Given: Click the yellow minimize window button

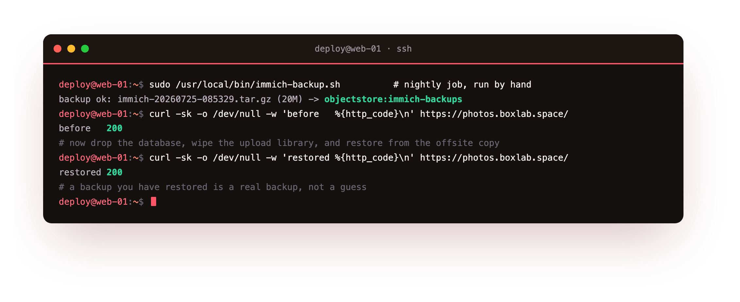Looking at the screenshot, I should pos(71,49).
